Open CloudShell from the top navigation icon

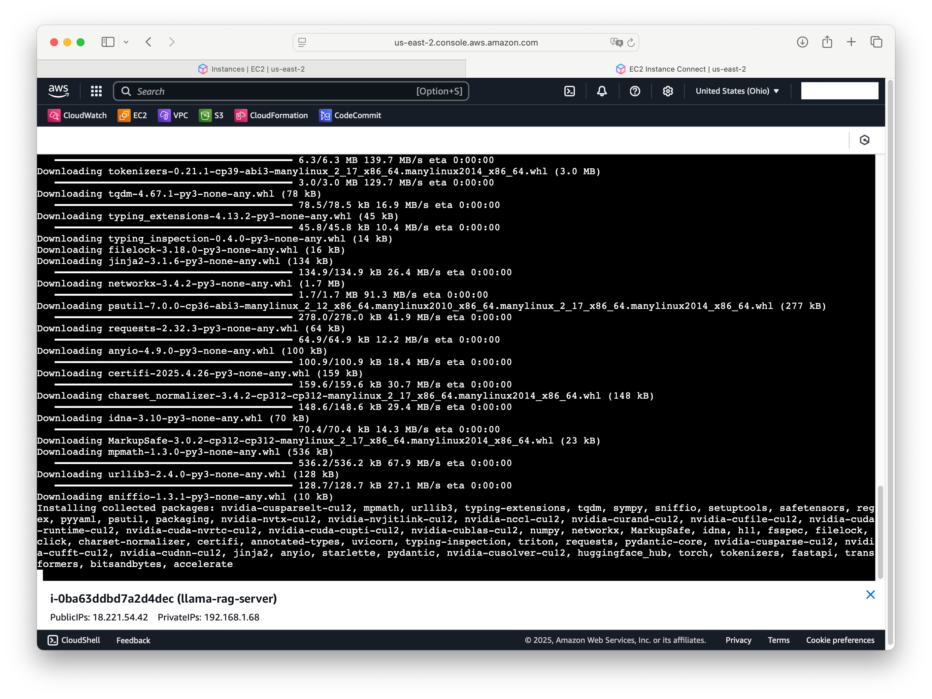click(570, 91)
